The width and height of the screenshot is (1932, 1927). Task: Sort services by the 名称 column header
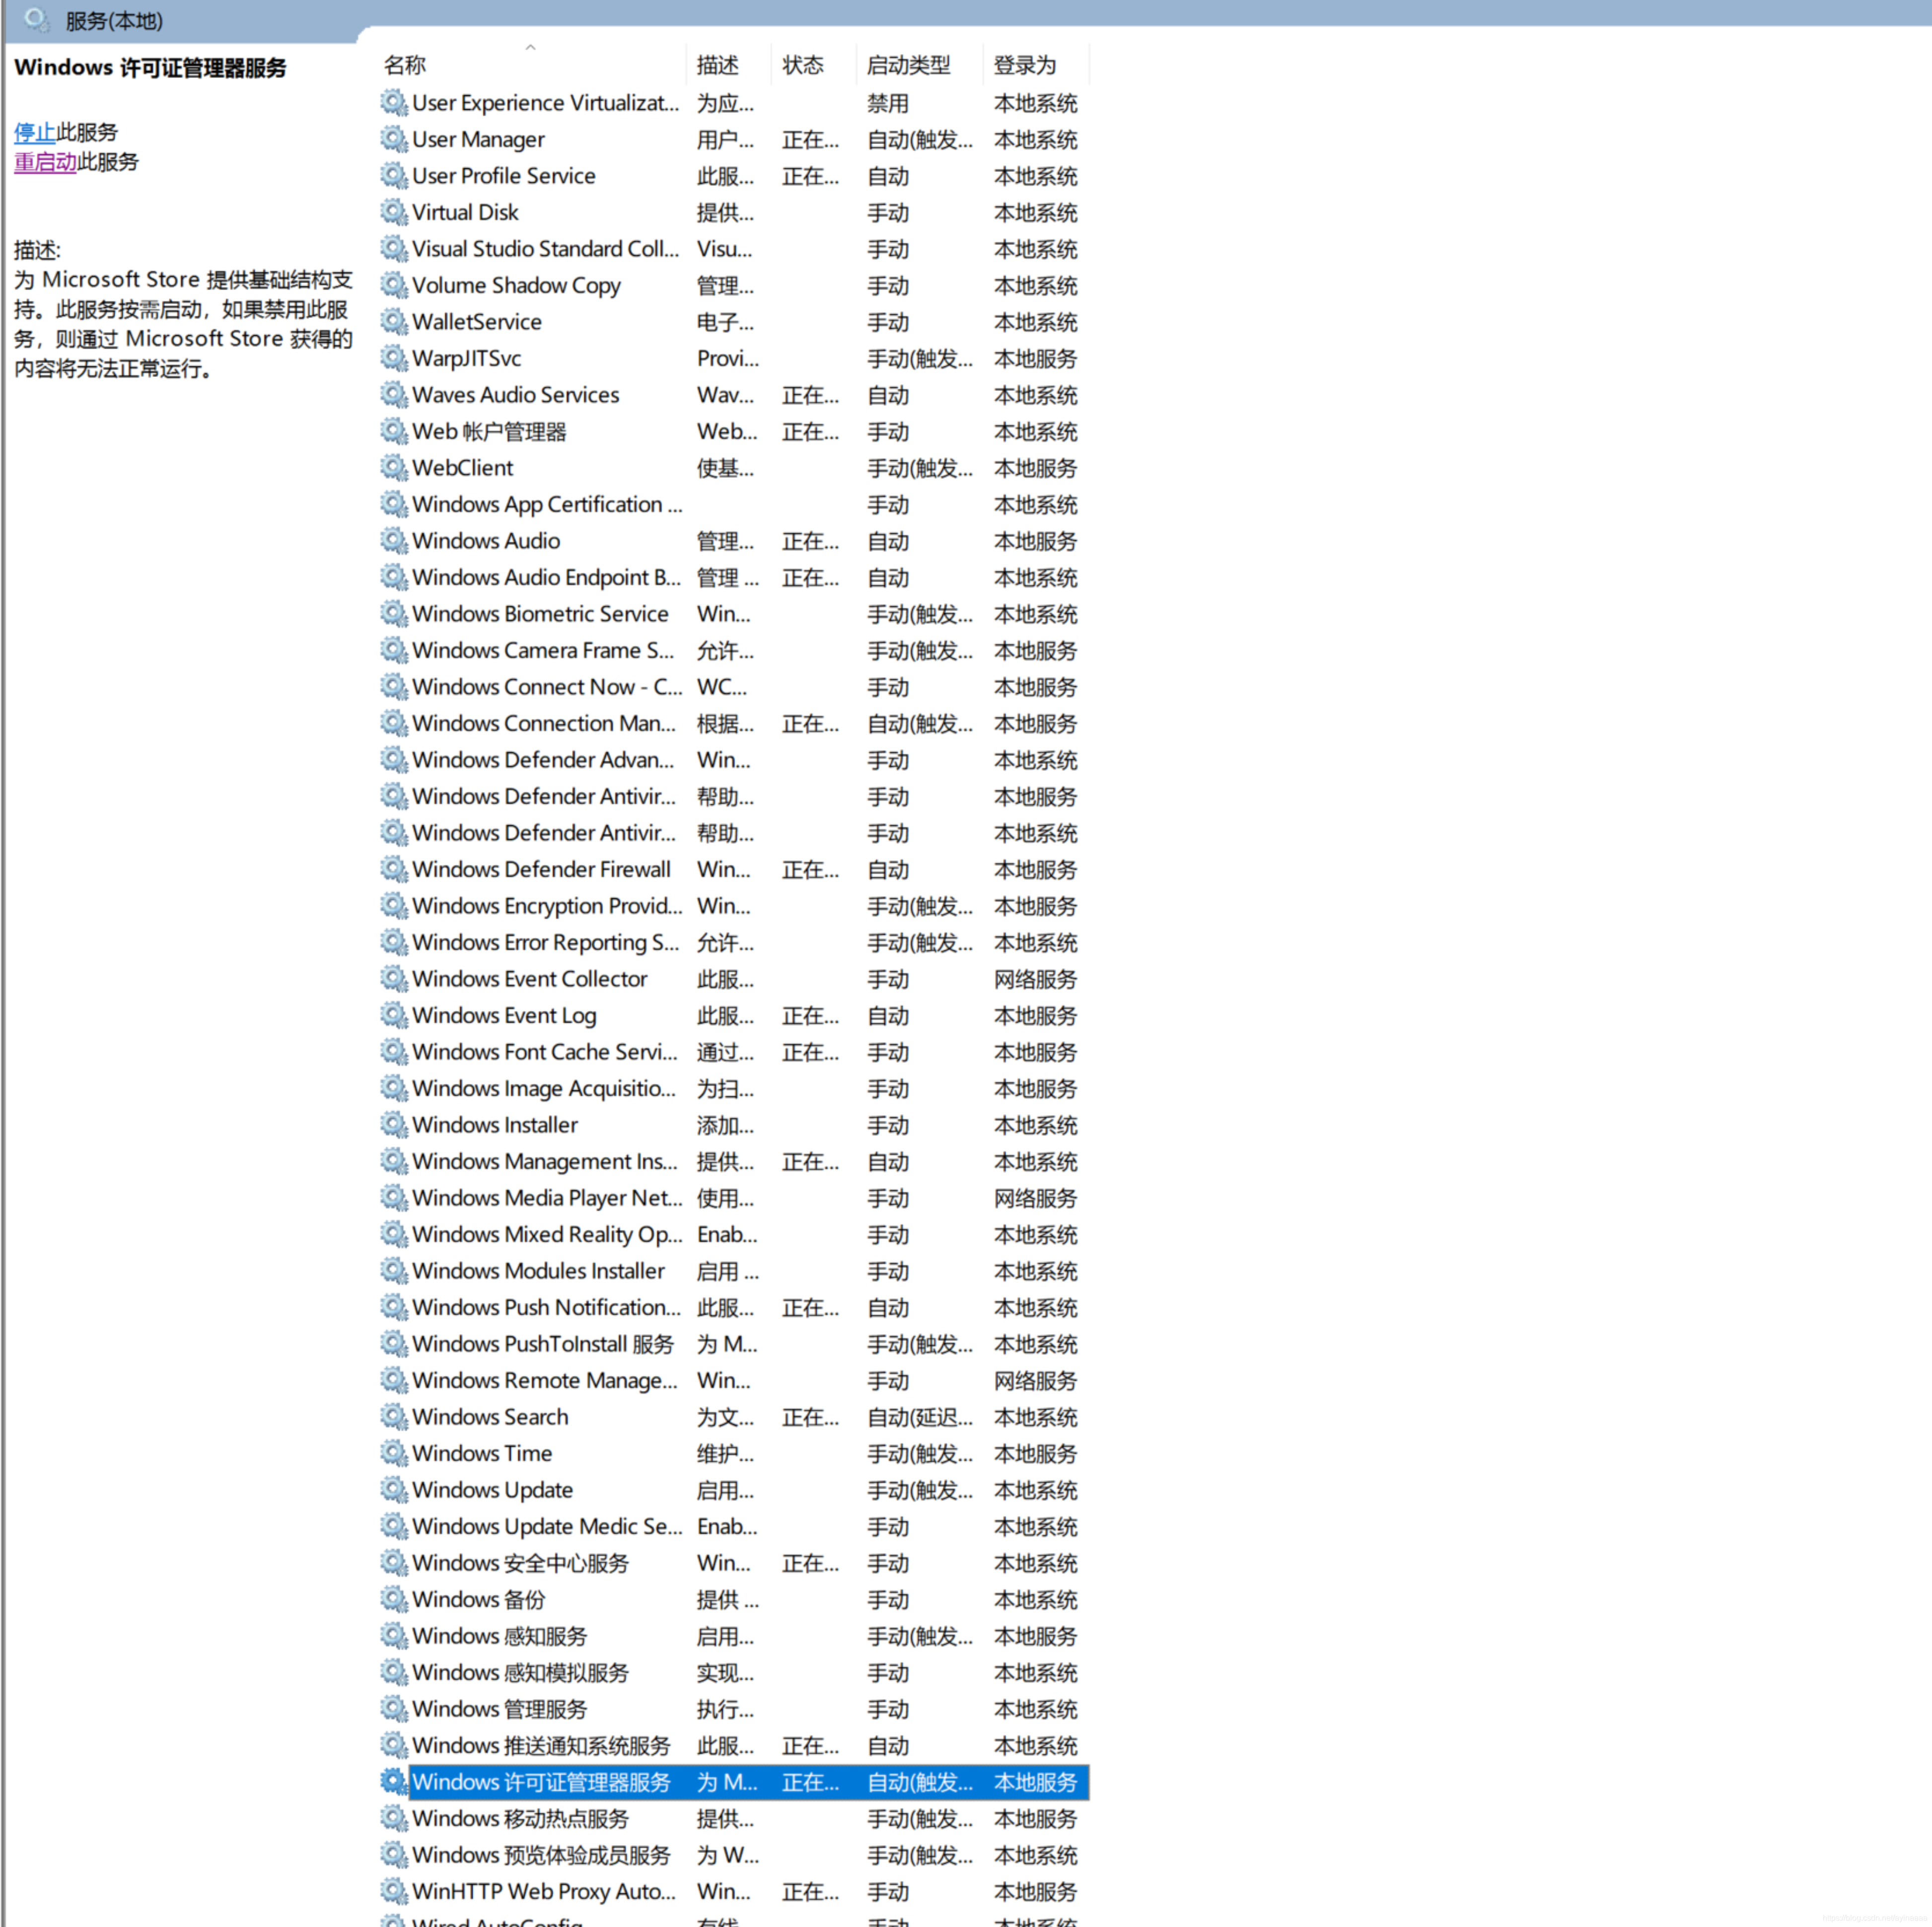(405, 65)
